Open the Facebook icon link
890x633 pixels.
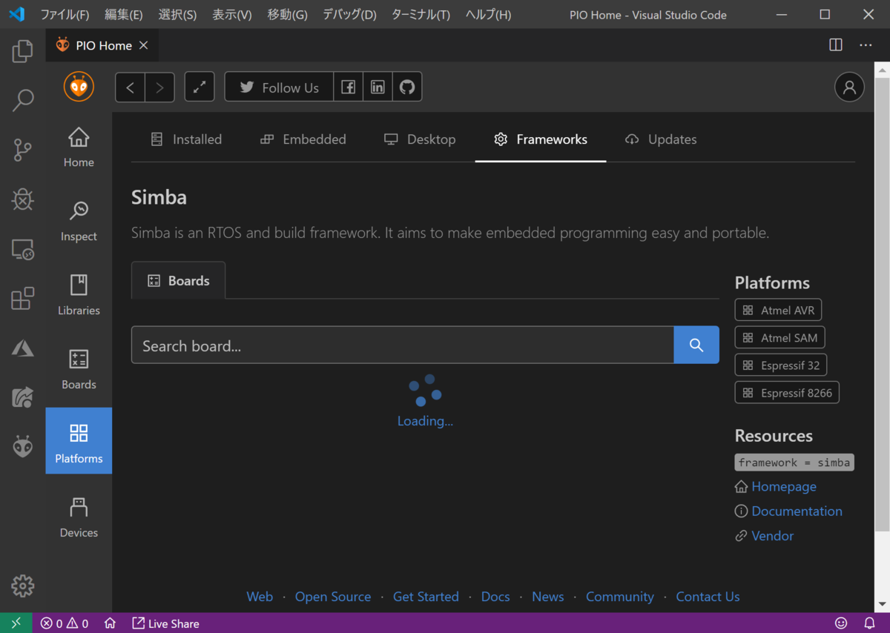click(348, 87)
